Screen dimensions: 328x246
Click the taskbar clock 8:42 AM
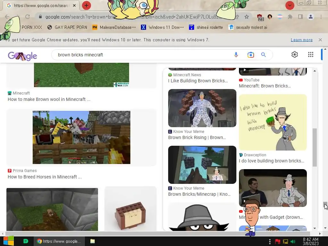click(311, 242)
